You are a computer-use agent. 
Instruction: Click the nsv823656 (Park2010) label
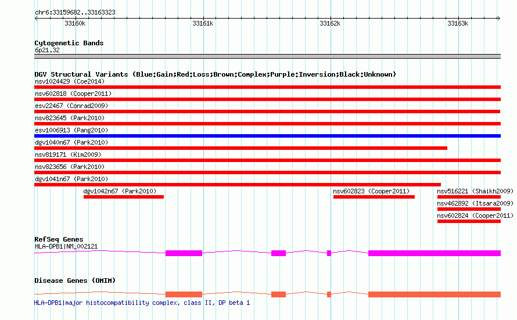pyautogui.click(x=70, y=167)
